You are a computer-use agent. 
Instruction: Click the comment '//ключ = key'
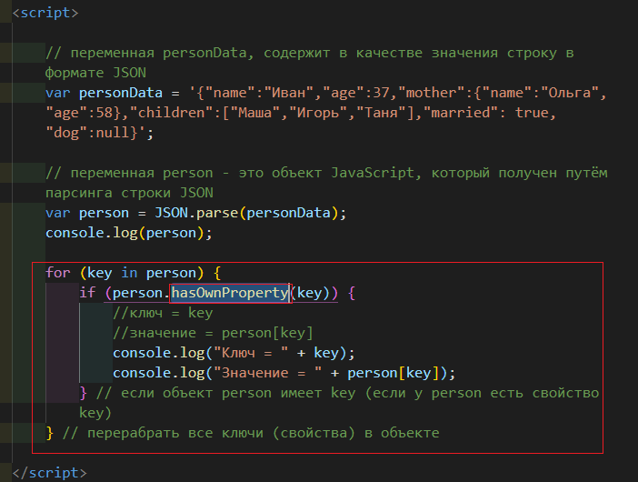coord(163,313)
